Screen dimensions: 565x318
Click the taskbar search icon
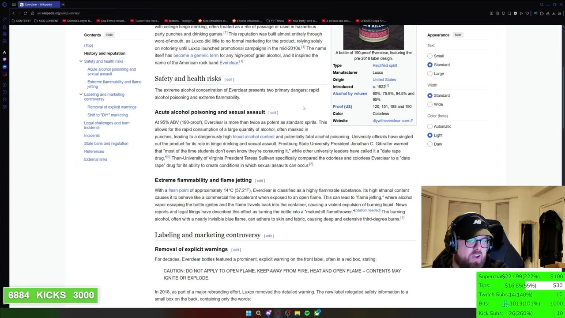(258, 313)
